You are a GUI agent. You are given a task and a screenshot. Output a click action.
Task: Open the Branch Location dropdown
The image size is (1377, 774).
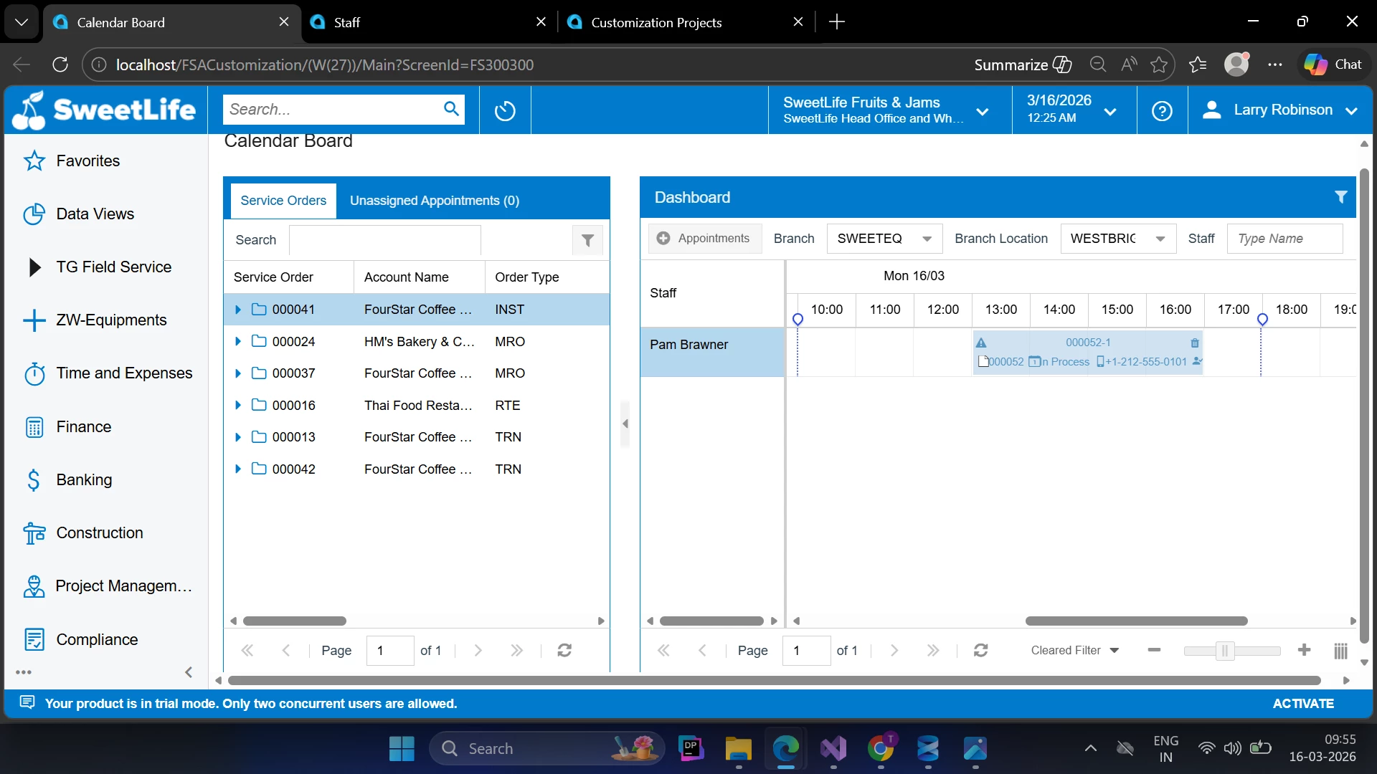click(1160, 239)
